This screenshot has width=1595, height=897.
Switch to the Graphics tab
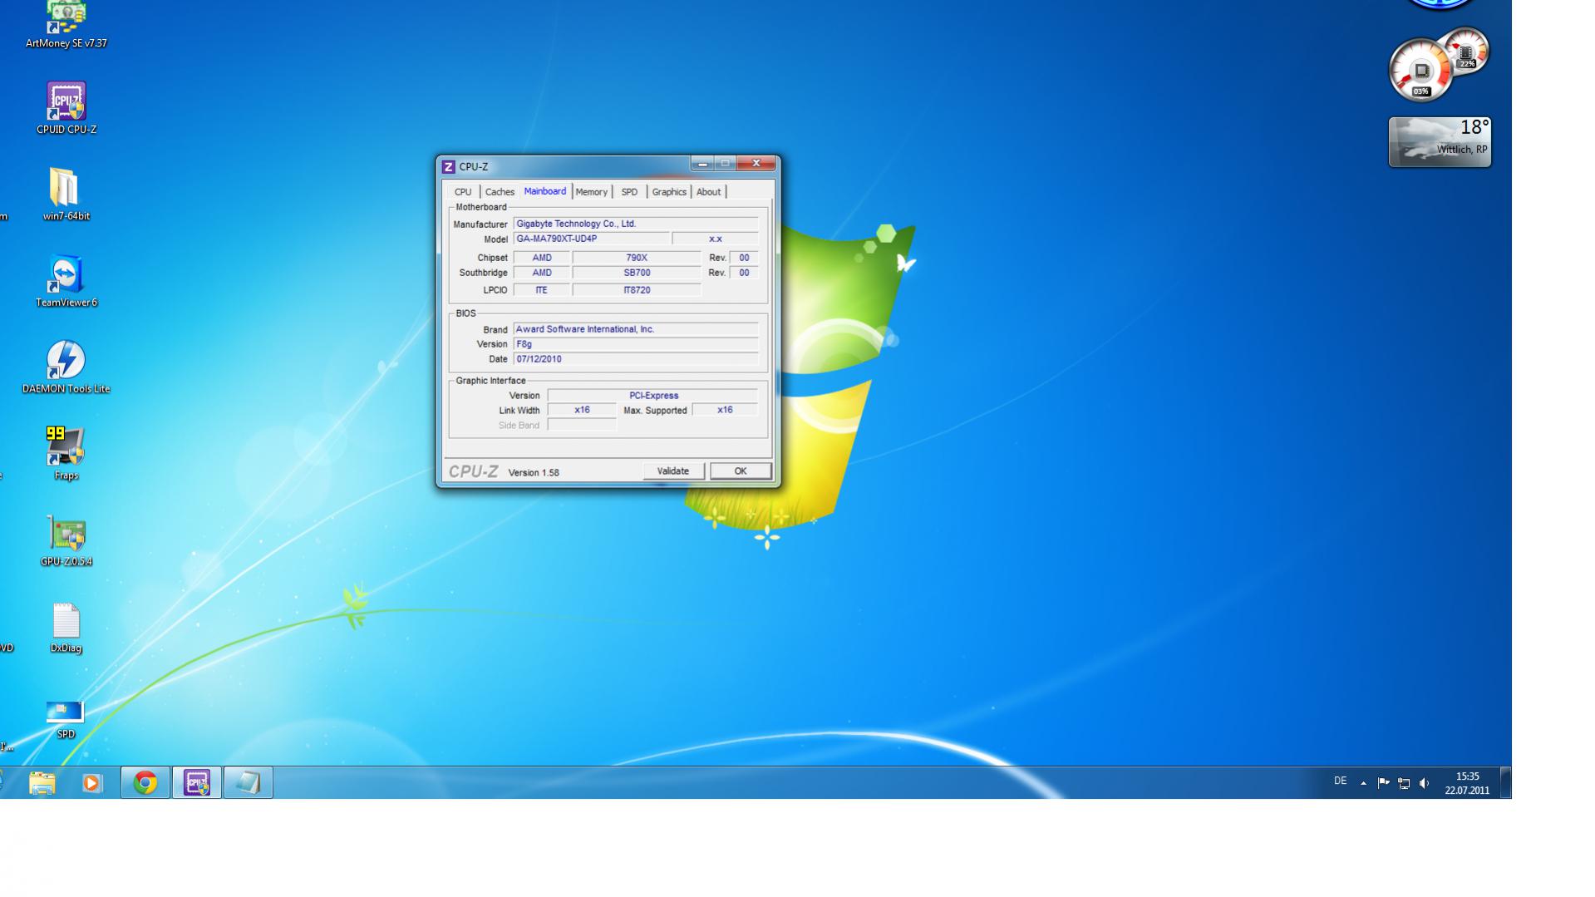[669, 192]
